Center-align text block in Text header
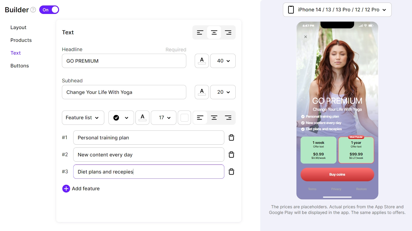The width and height of the screenshot is (412, 231). pyautogui.click(x=214, y=32)
